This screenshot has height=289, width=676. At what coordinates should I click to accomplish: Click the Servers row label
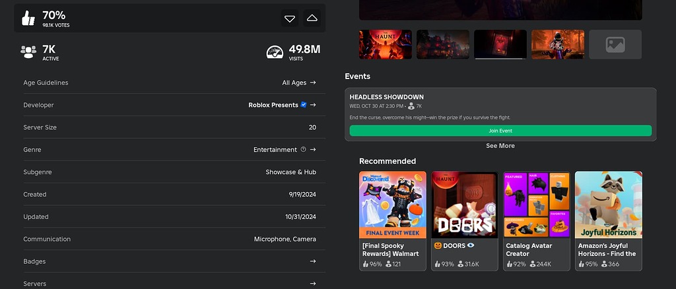pyautogui.click(x=34, y=284)
